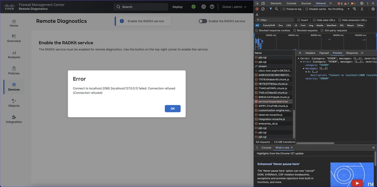This screenshot has width=377, height=187.
Task: Open the Analysis sidebar section
Action: coord(14,55)
